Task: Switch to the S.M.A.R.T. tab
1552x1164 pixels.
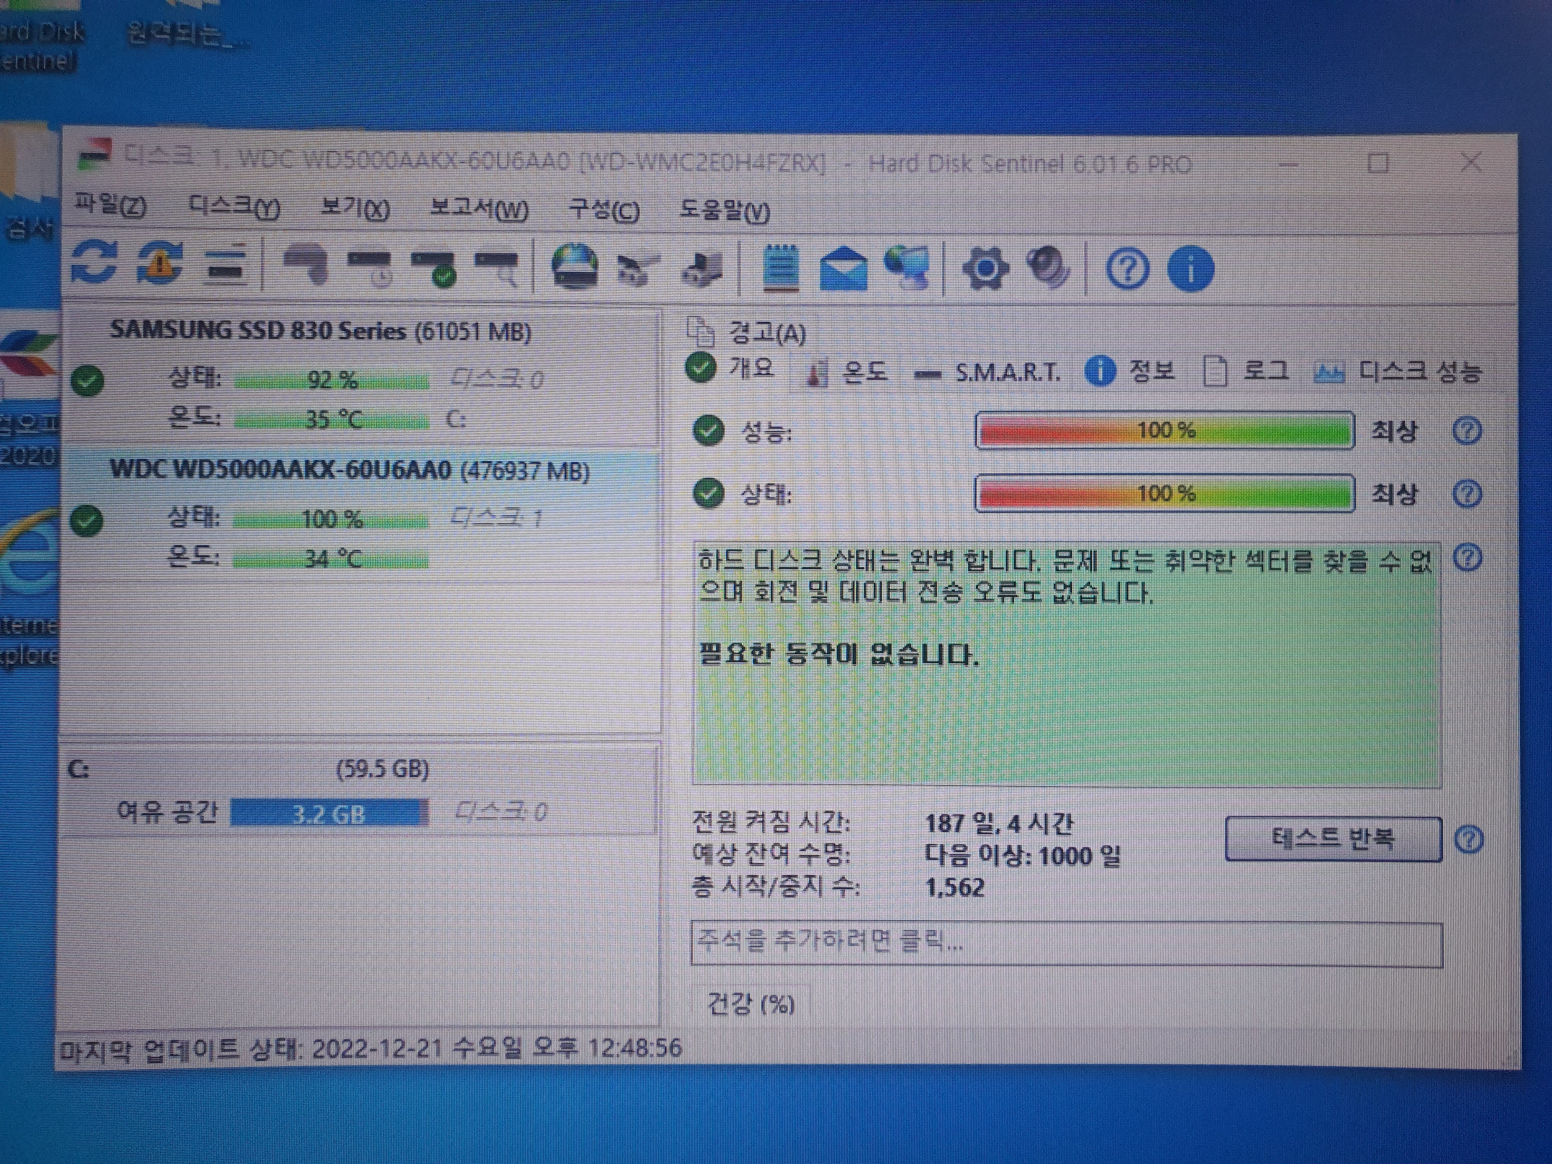Action: pos(988,373)
